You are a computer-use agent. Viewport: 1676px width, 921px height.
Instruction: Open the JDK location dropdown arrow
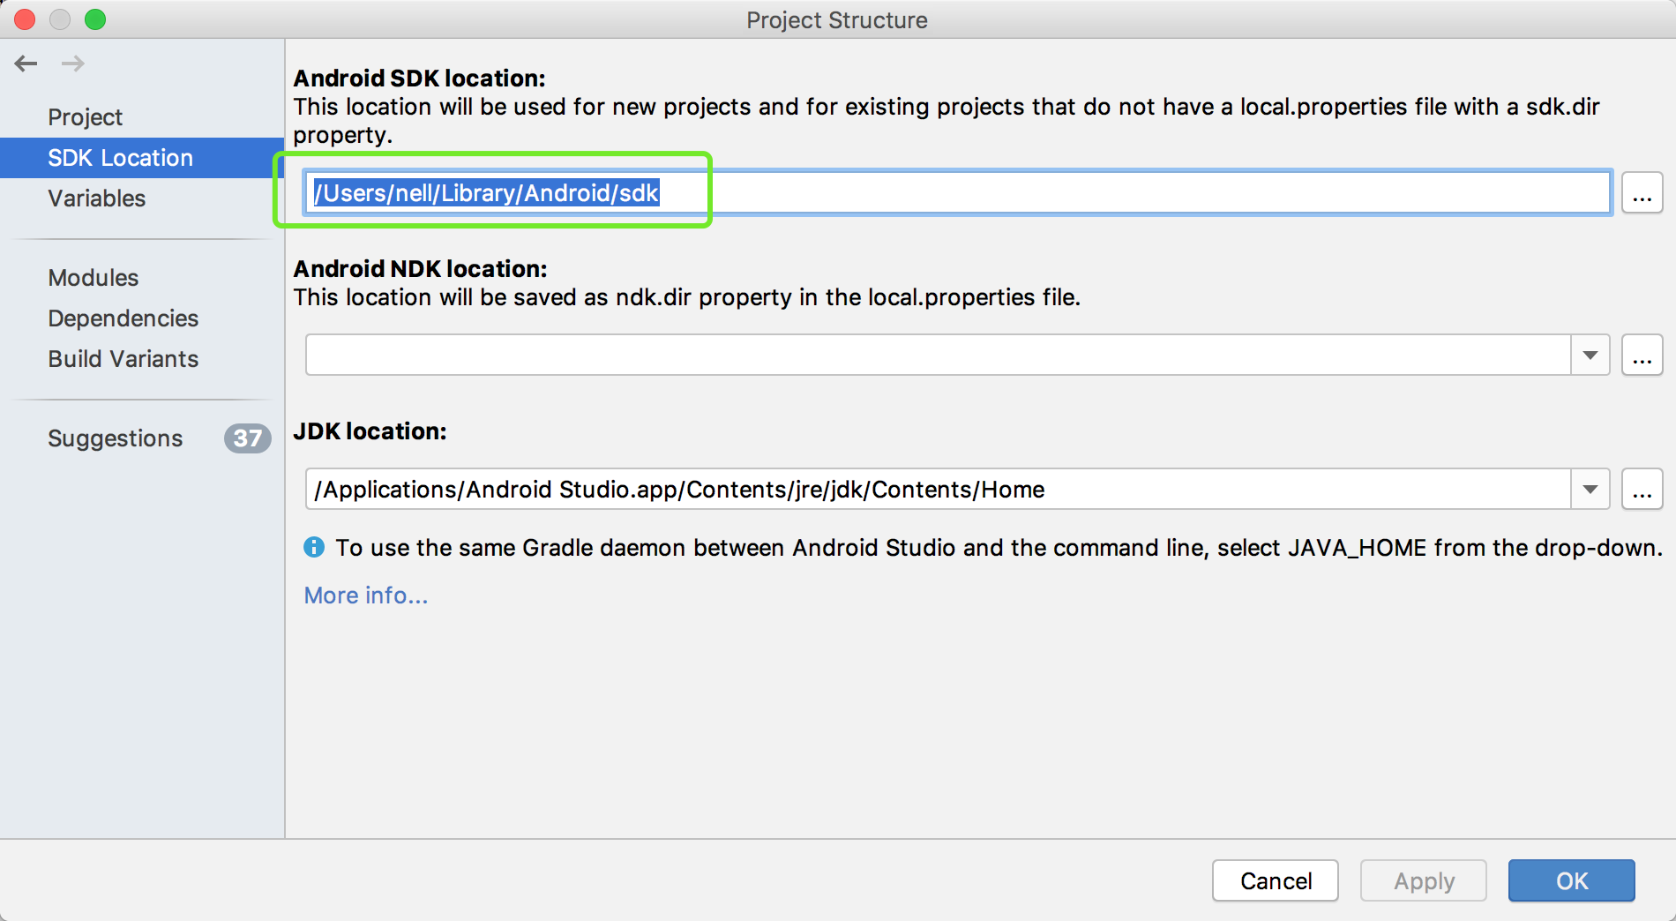pyautogui.click(x=1590, y=490)
